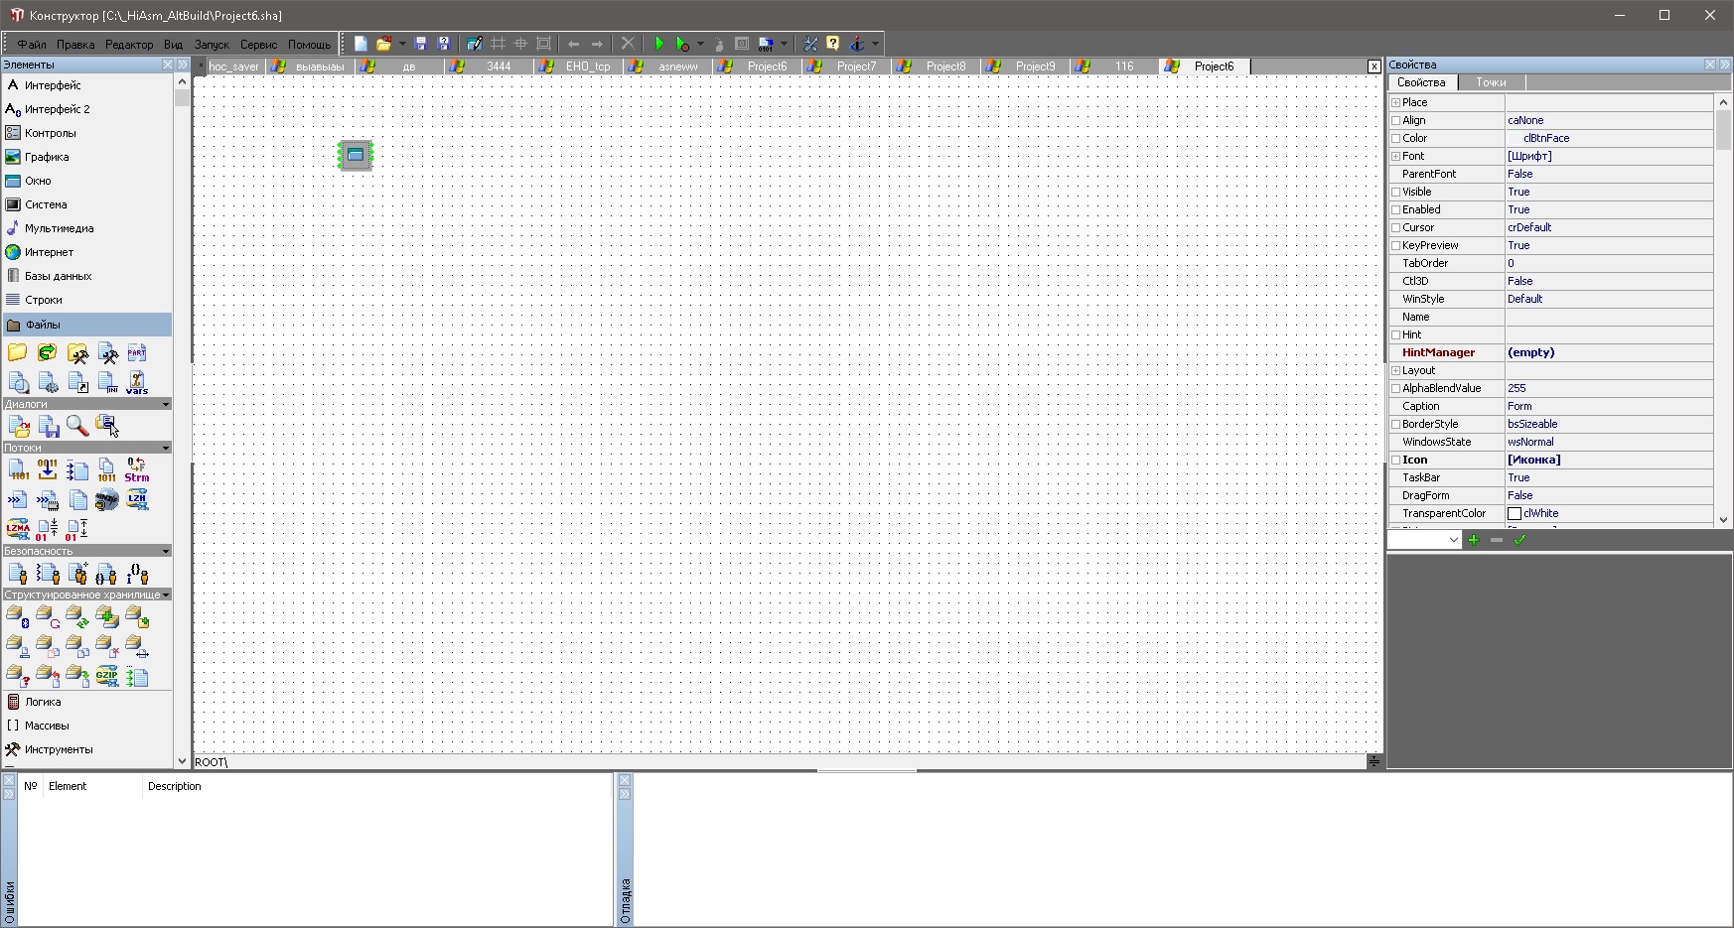The height and width of the screenshot is (928, 1734).
Task: Select the form element placed on the canvas
Action: point(356,155)
